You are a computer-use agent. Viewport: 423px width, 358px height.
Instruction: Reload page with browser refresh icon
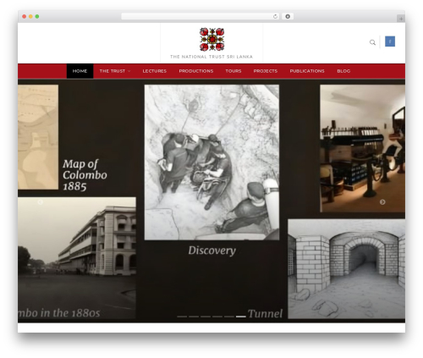[x=275, y=16]
